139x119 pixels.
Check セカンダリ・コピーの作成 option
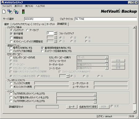click(x=11, y=57)
